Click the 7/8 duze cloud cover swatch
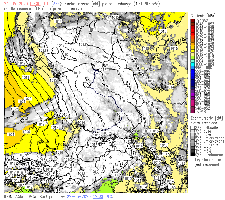 [x=192, y=131]
